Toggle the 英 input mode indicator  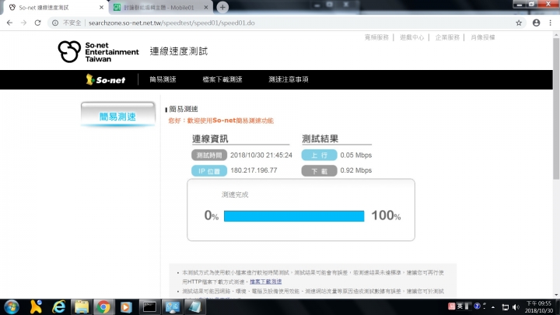(x=460, y=306)
